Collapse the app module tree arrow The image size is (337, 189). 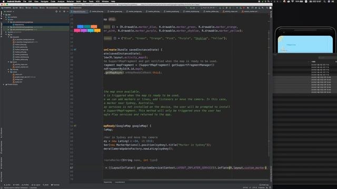4,15
